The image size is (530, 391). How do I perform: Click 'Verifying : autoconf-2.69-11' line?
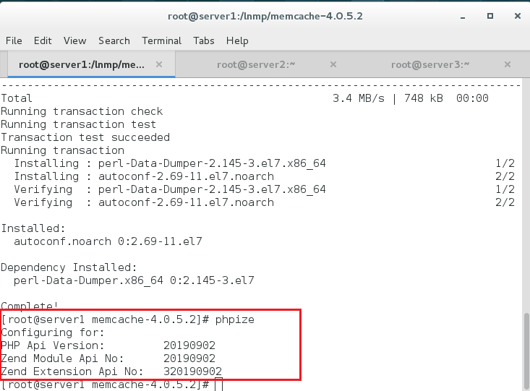[144, 202]
